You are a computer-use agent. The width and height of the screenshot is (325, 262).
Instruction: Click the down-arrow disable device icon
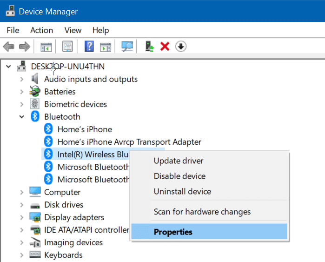pyautogui.click(x=181, y=46)
